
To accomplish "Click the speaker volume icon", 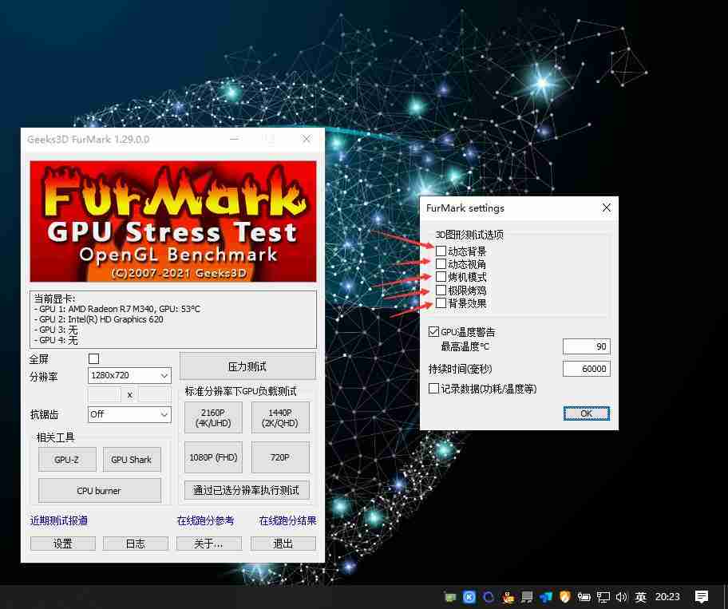I will tap(621, 597).
